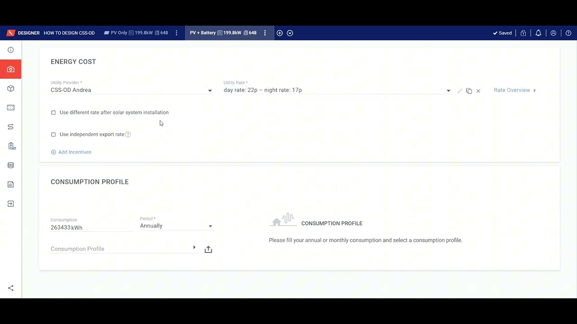This screenshot has height=324, width=577.
Task: Open the designs list circled chevron
Action: point(290,33)
